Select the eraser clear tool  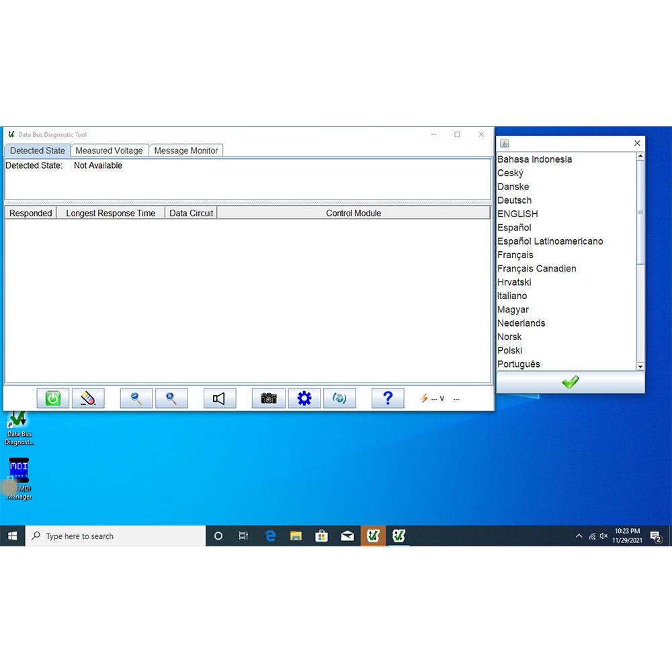(x=88, y=398)
